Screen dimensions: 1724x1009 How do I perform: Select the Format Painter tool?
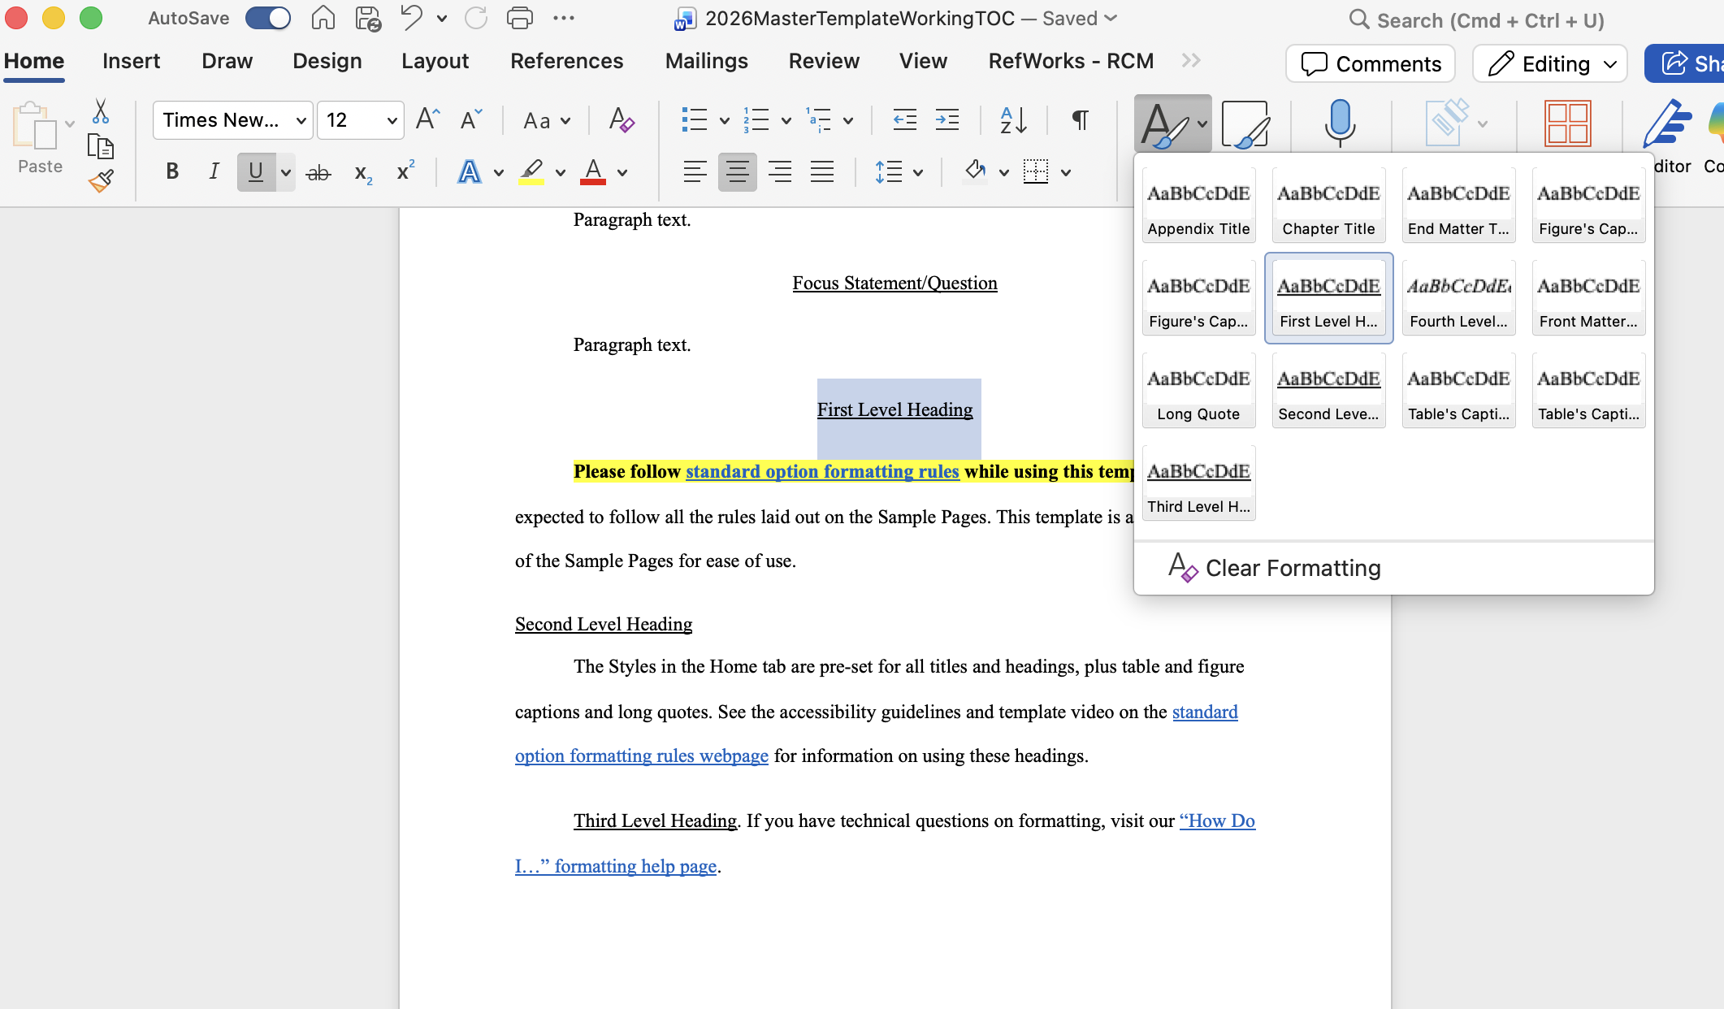pyautogui.click(x=100, y=180)
